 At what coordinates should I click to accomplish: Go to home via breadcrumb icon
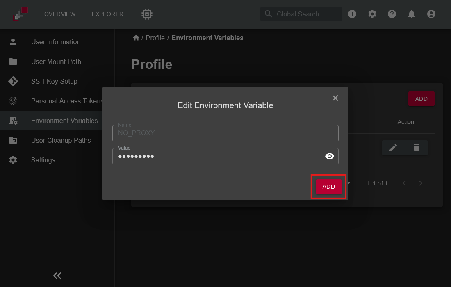(136, 38)
